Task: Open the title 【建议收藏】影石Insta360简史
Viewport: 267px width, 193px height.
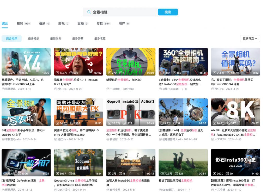Action: tap(233, 183)
